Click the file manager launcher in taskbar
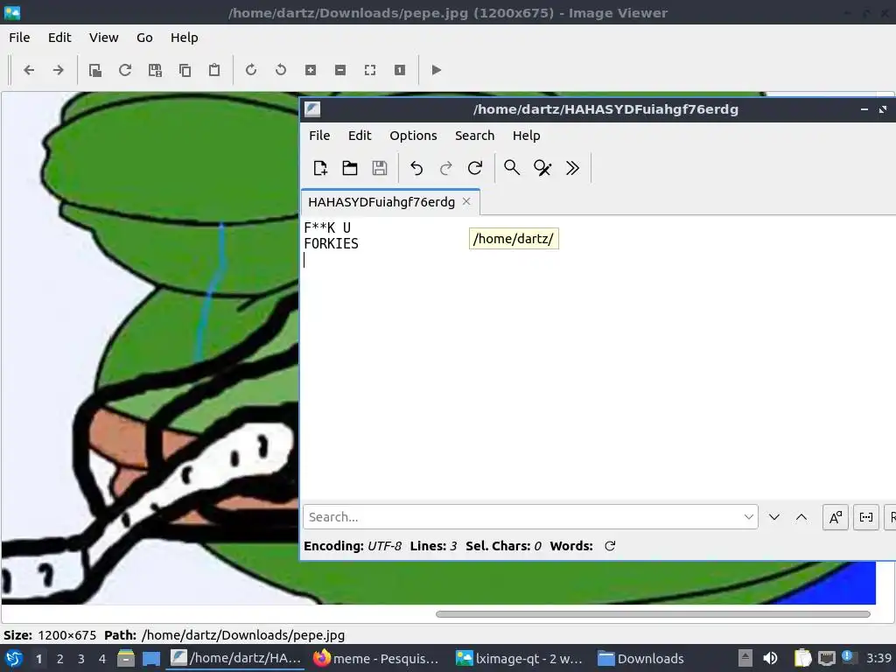 point(126,659)
